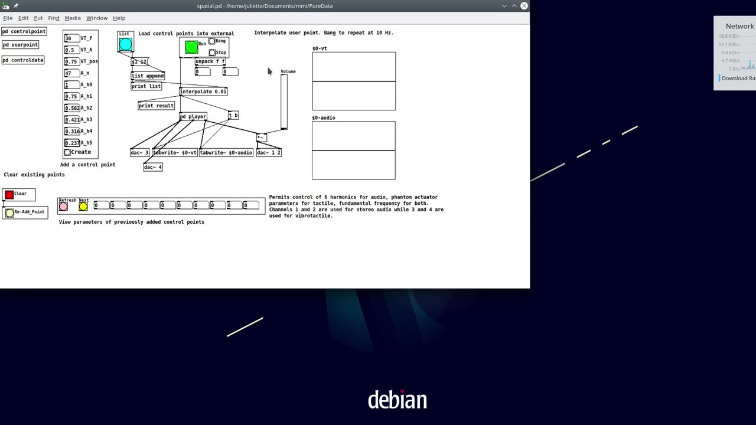Click the red Clear bang
Screen dimensions: 756x425
pos(9,194)
